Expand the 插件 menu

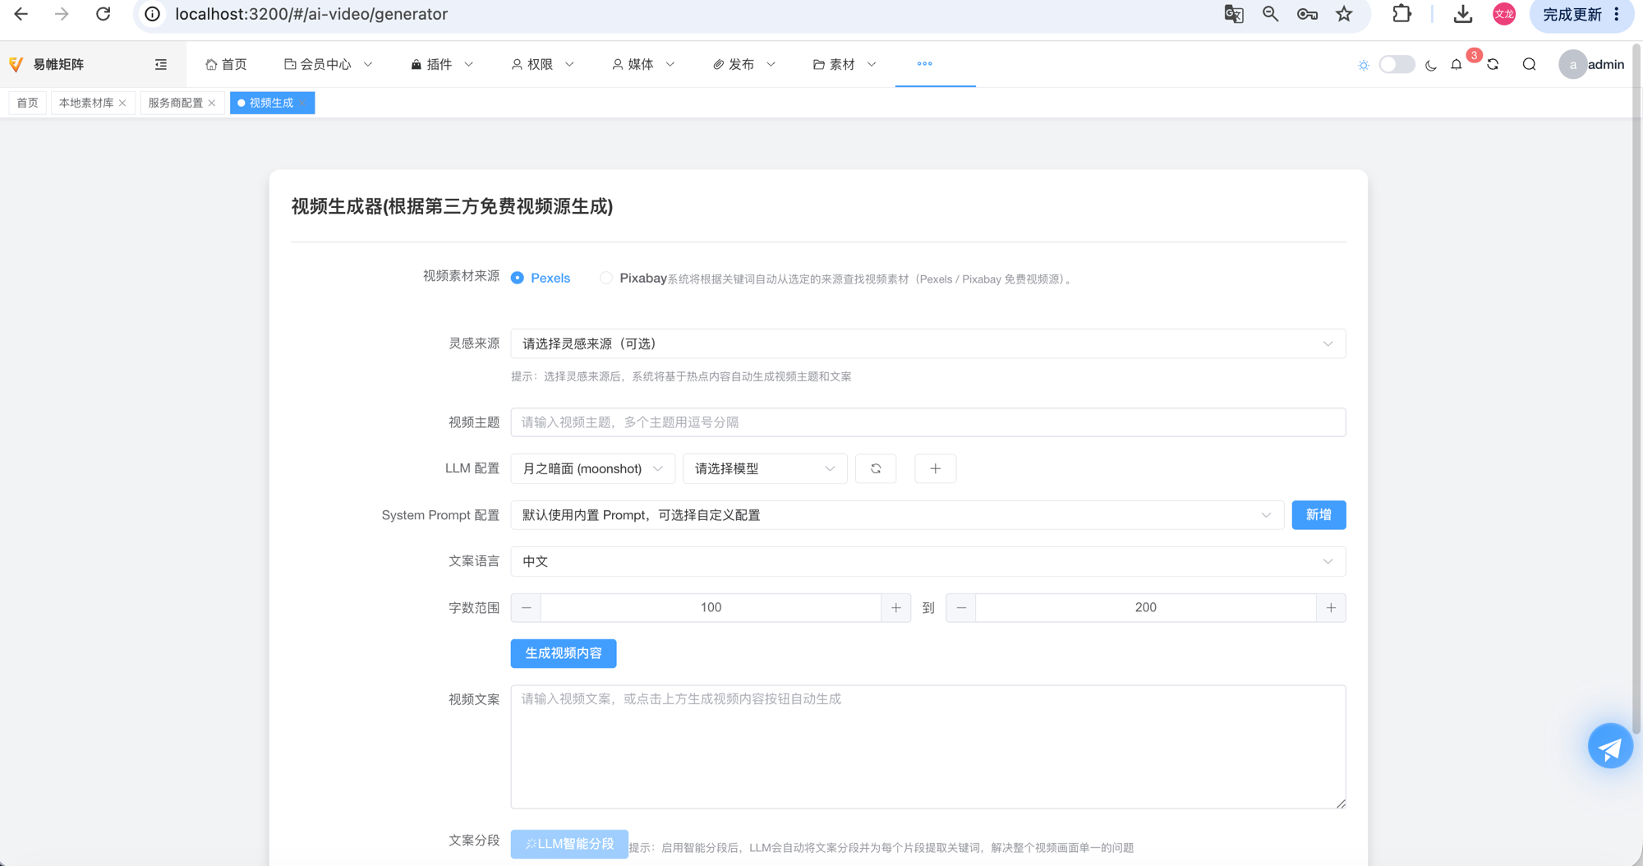[442, 64]
